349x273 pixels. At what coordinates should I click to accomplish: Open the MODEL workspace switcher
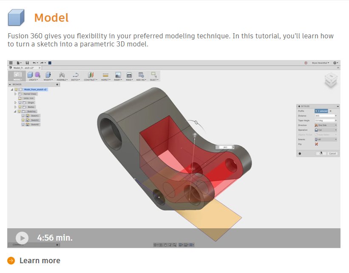pyautogui.click(x=17, y=76)
